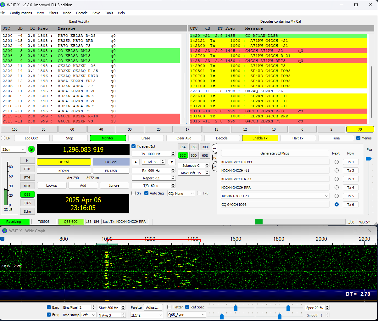Switch to MSK mode
The image size is (378, 321).
tap(27, 186)
